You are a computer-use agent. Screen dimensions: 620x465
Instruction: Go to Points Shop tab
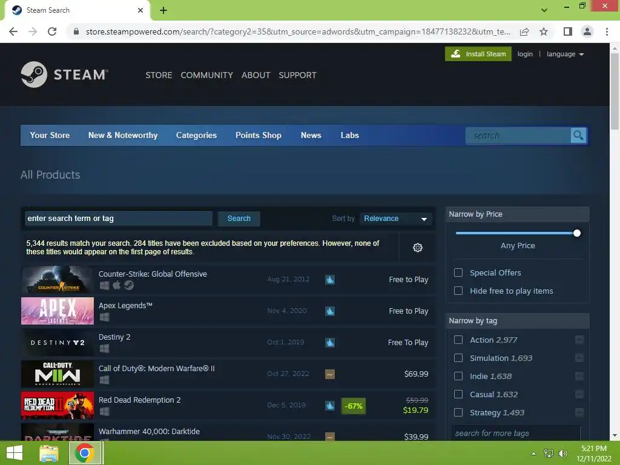point(259,135)
